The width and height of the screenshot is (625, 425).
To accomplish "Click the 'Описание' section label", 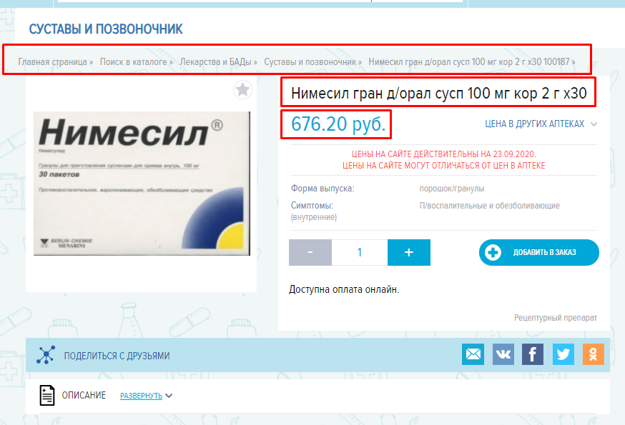I will click(x=84, y=395).
